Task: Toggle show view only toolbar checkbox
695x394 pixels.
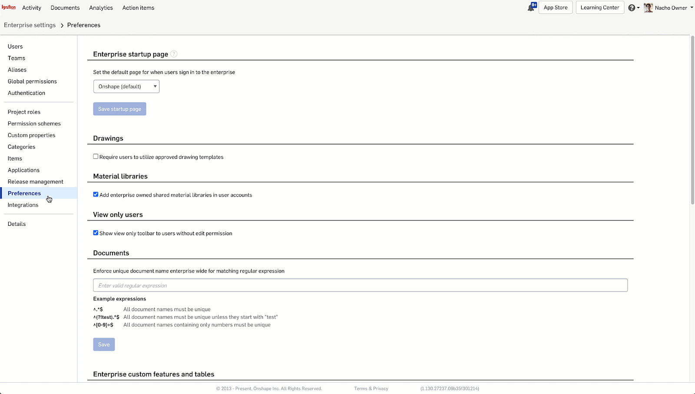Action: (96, 233)
